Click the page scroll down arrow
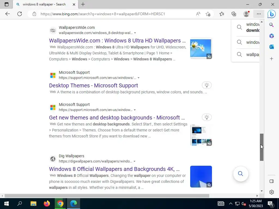The height and width of the screenshot is (209, 279). (262, 191)
